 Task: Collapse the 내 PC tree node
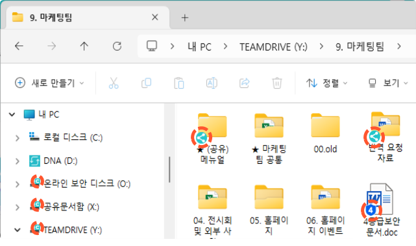point(12,115)
